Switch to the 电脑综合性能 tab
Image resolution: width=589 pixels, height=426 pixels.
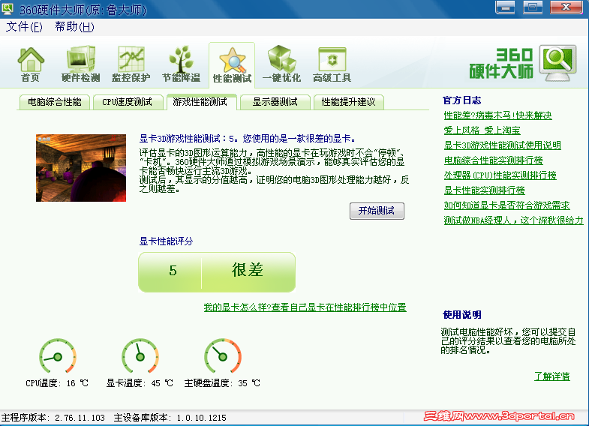point(55,102)
